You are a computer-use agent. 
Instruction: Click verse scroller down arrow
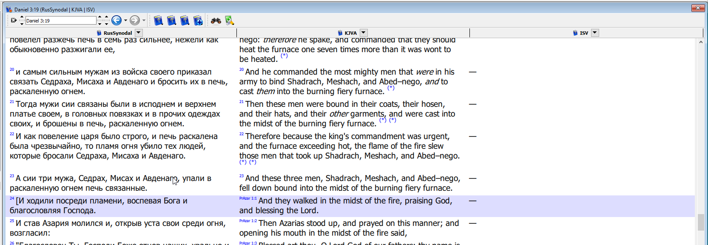[106, 24]
